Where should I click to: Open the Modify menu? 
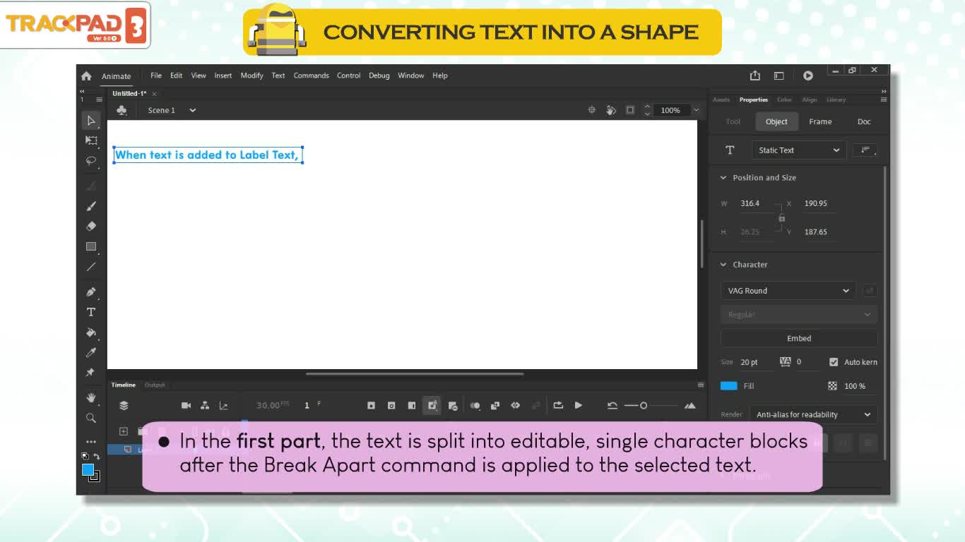(x=251, y=76)
